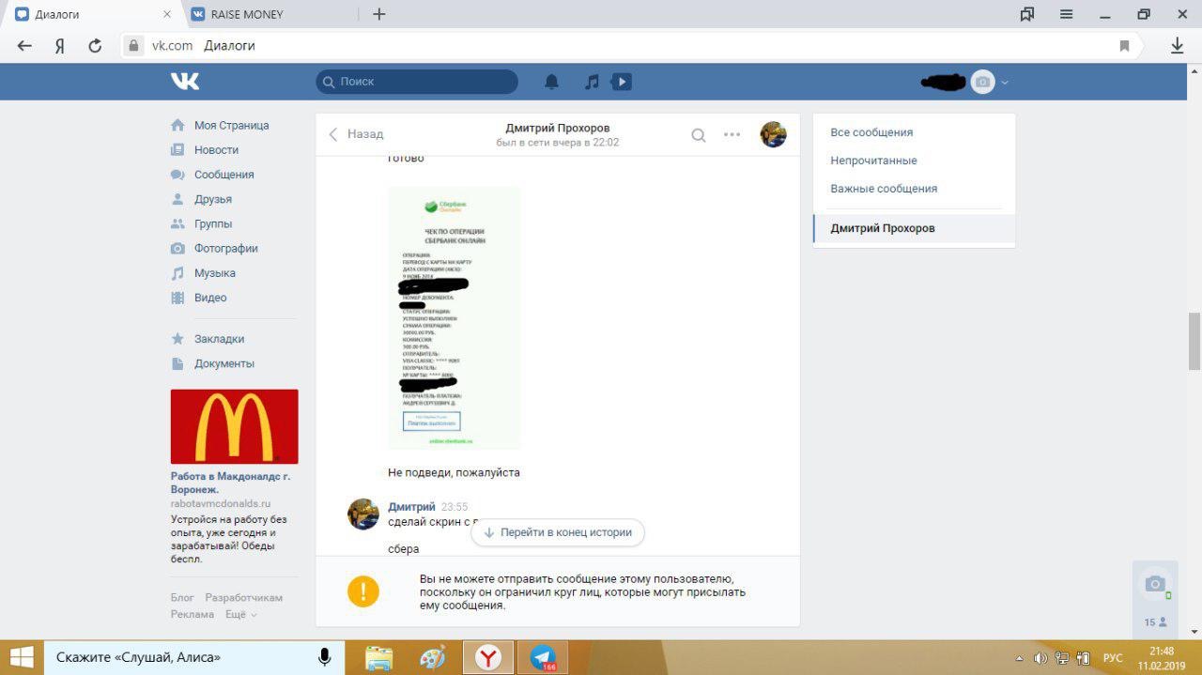Switch to the RAISE MONEY tab
This screenshot has width=1202, height=675.
(270, 14)
